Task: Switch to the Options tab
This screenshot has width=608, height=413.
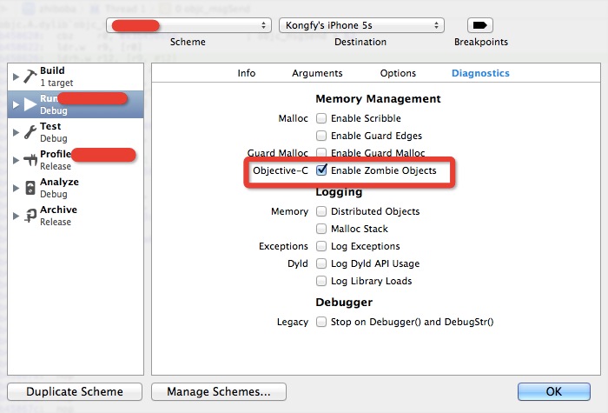Action: pyautogui.click(x=398, y=73)
